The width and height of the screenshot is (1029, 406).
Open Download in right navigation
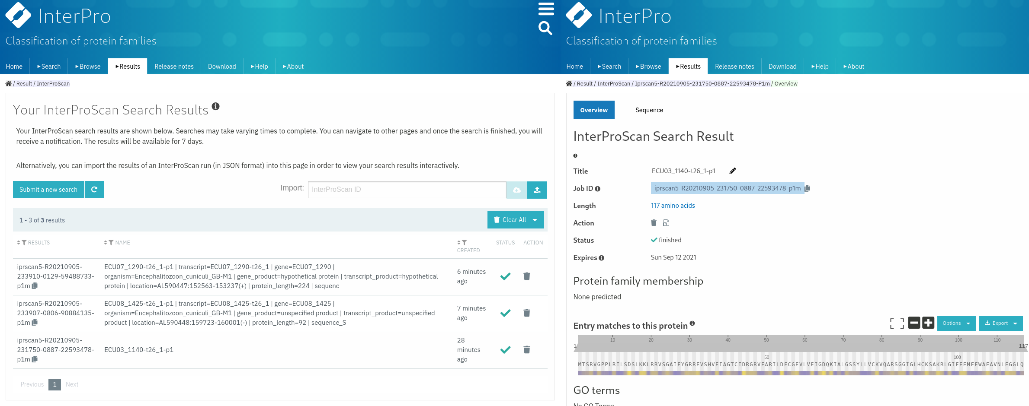782,66
